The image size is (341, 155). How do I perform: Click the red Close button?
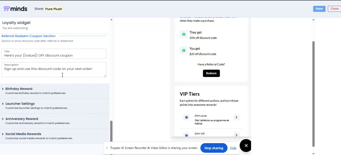(334, 9)
